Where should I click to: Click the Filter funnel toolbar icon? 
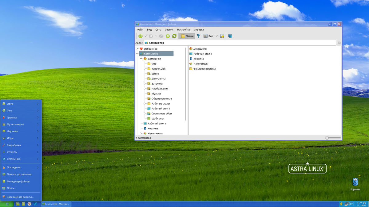(199, 36)
